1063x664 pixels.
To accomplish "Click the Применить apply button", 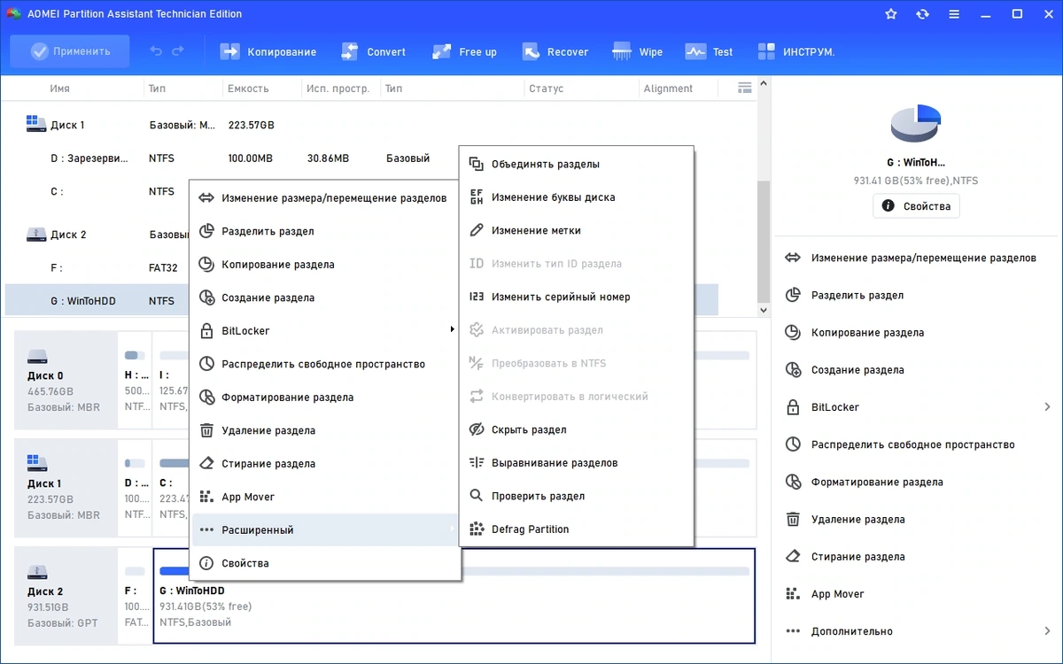I will click(x=70, y=51).
